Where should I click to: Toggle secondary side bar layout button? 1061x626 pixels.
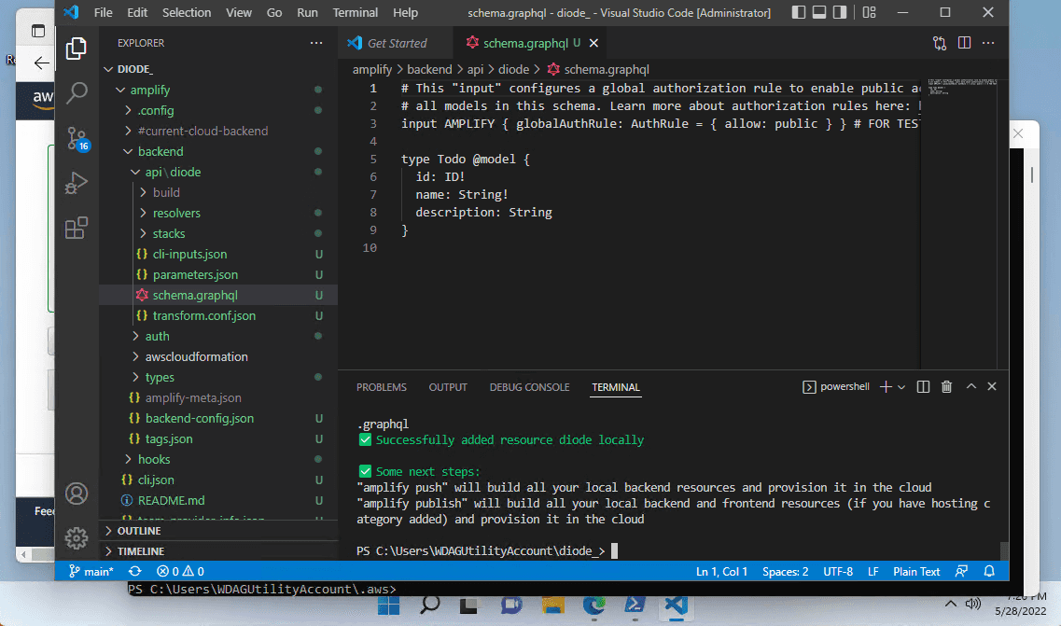pyautogui.click(x=840, y=12)
